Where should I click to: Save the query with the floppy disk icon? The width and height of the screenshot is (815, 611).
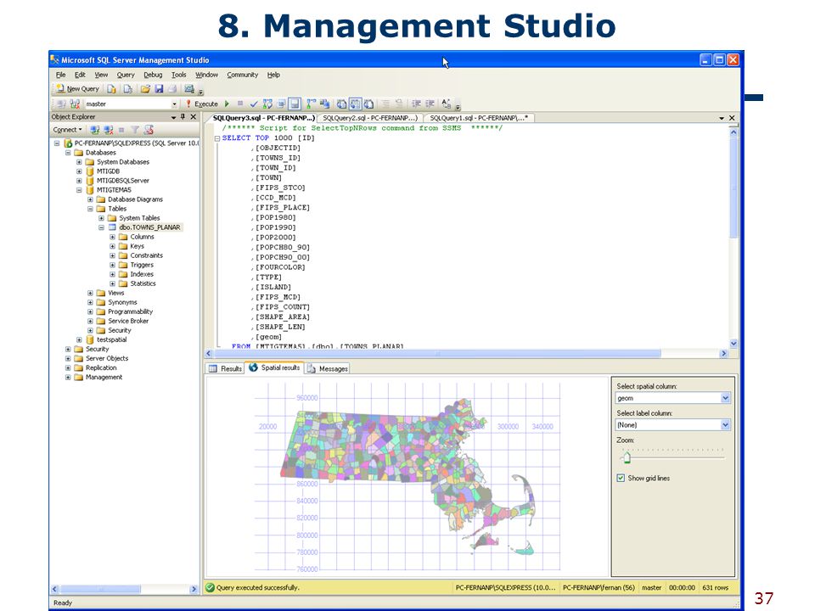[159, 89]
